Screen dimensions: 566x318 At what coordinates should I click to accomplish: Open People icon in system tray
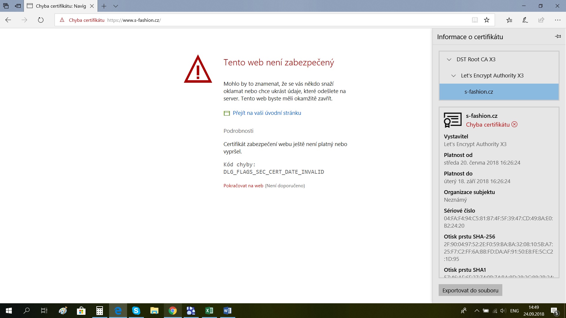464,311
